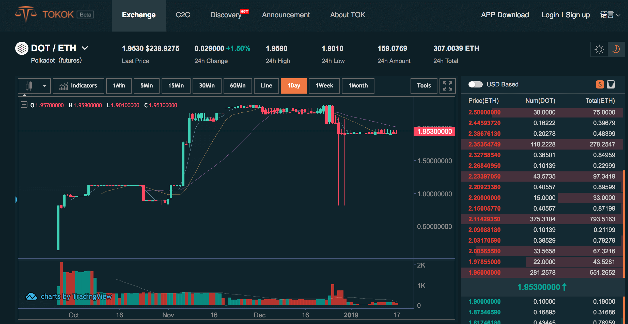
Task: Click the candlestick chart style icon
Action: 29,86
